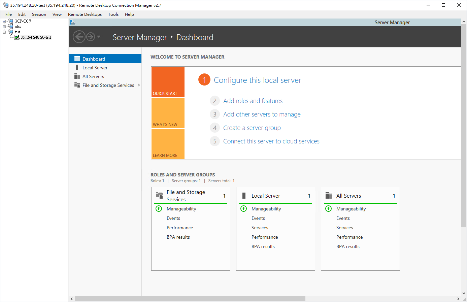Click the step 3 circle icon
This screenshot has width=467, height=302.
tap(215, 114)
